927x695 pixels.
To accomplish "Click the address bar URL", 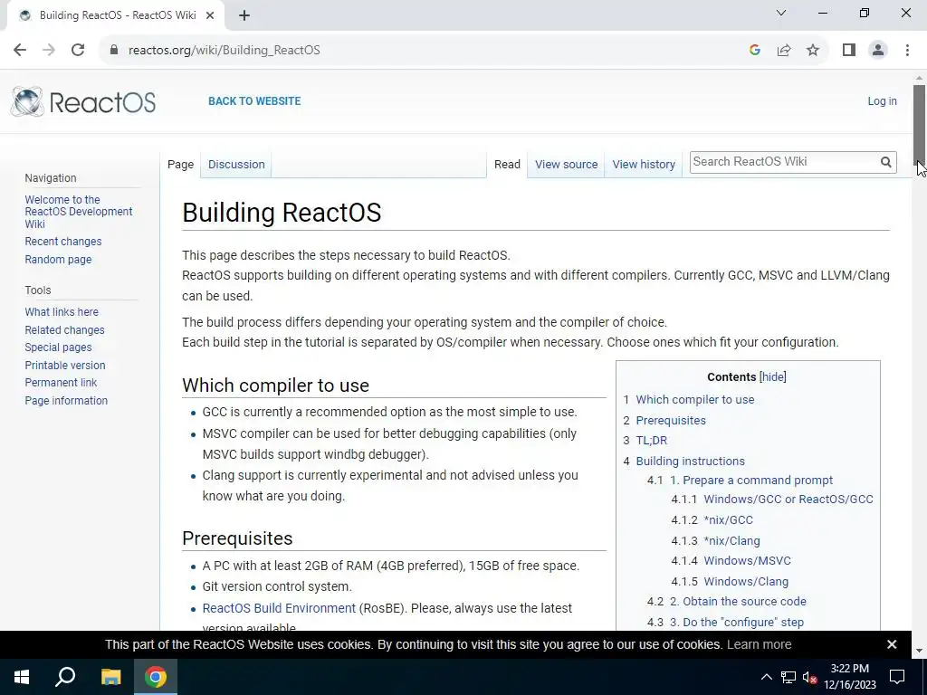I will pyautogui.click(x=225, y=51).
